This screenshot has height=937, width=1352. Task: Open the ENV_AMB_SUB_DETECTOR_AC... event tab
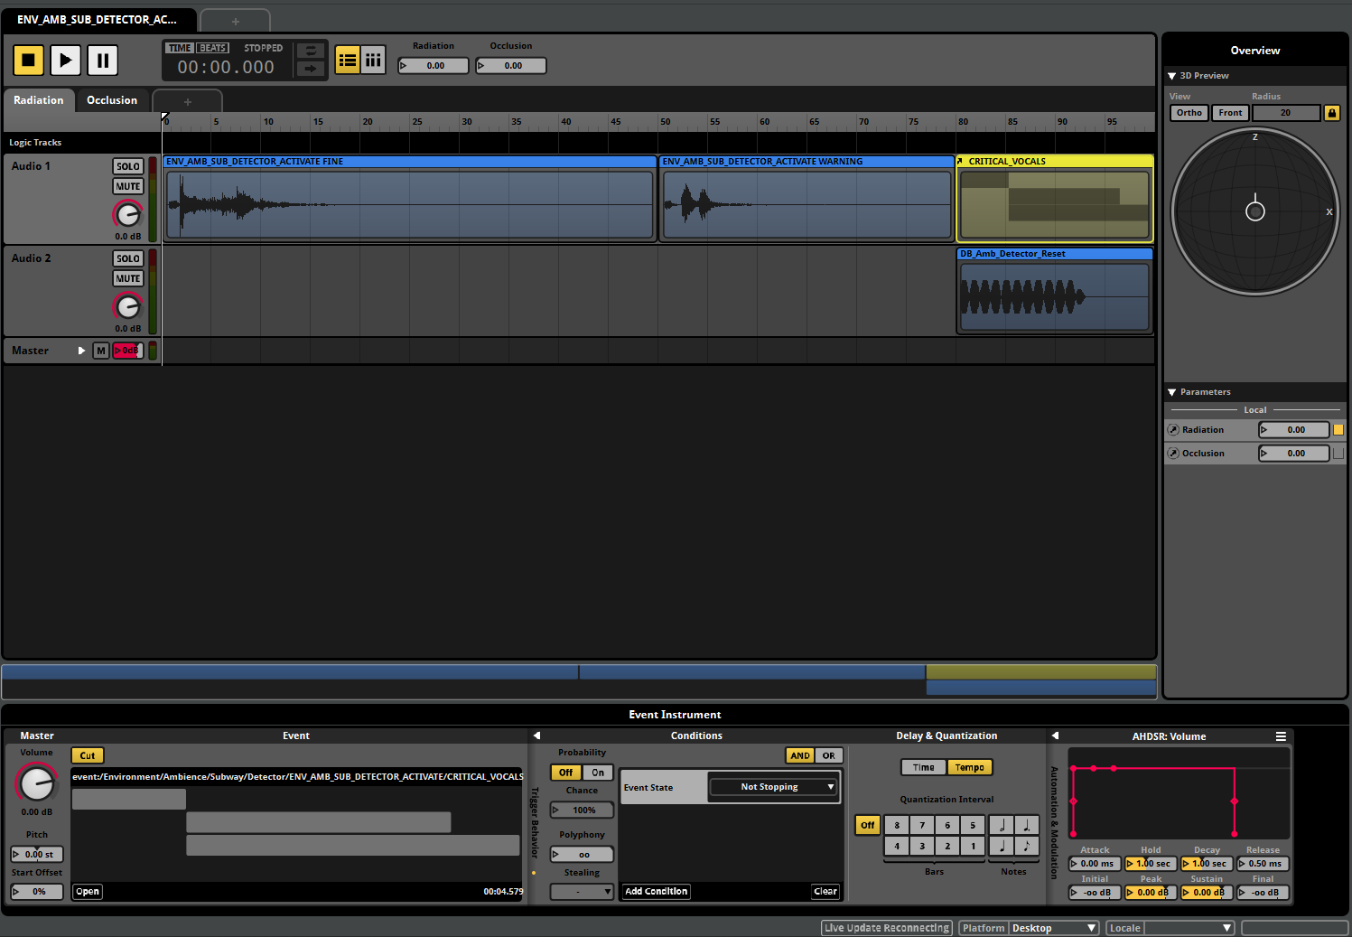(x=98, y=20)
